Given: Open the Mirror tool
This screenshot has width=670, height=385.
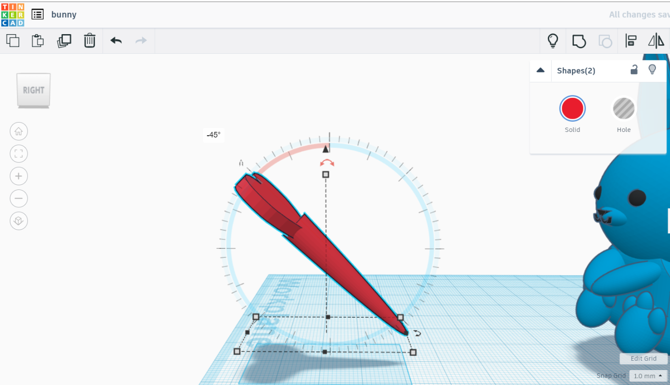Looking at the screenshot, I should (656, 41).
